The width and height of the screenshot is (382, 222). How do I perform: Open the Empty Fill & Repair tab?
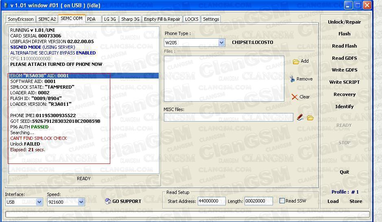[x=162, y=19]
